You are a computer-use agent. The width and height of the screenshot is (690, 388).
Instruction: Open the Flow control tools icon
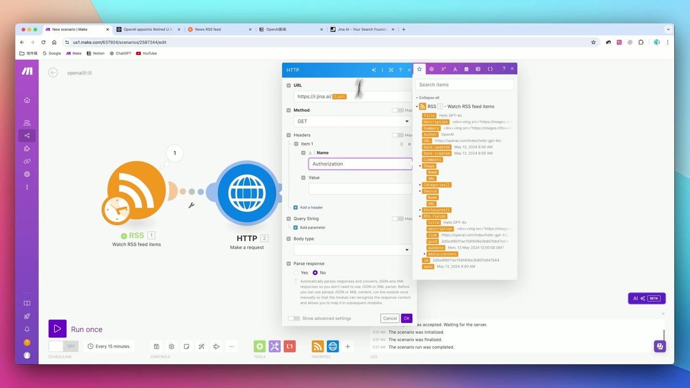(260, 347)
